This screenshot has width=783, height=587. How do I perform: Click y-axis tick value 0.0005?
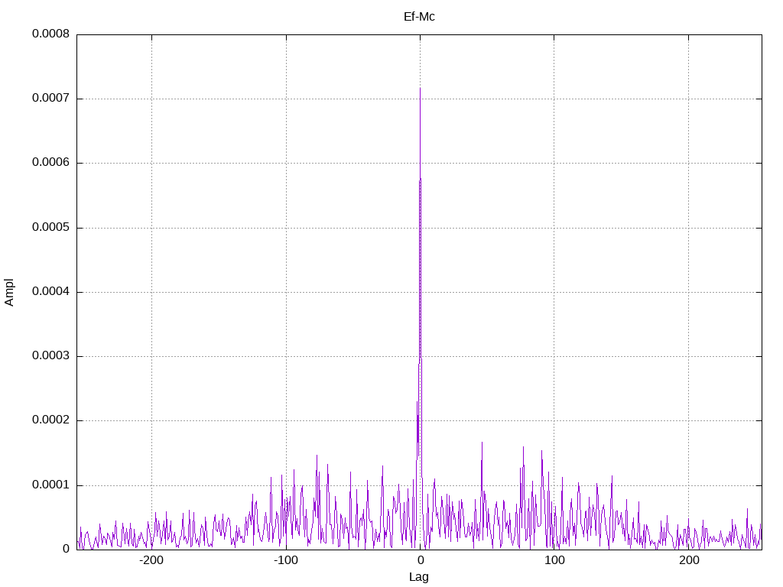click(x=50, y=228)
